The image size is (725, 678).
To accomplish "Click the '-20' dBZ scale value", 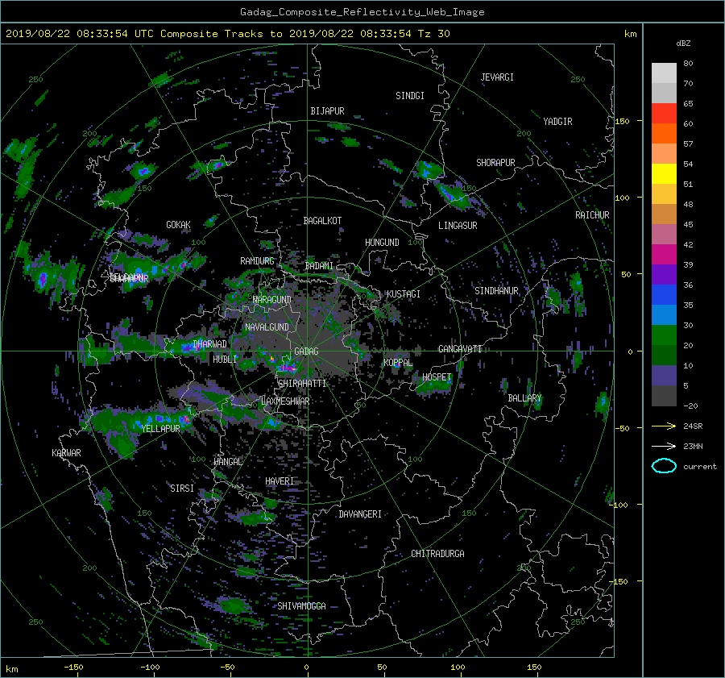I will 690,406.
